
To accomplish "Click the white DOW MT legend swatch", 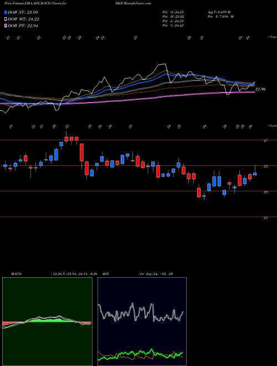I will coord(6,19).
